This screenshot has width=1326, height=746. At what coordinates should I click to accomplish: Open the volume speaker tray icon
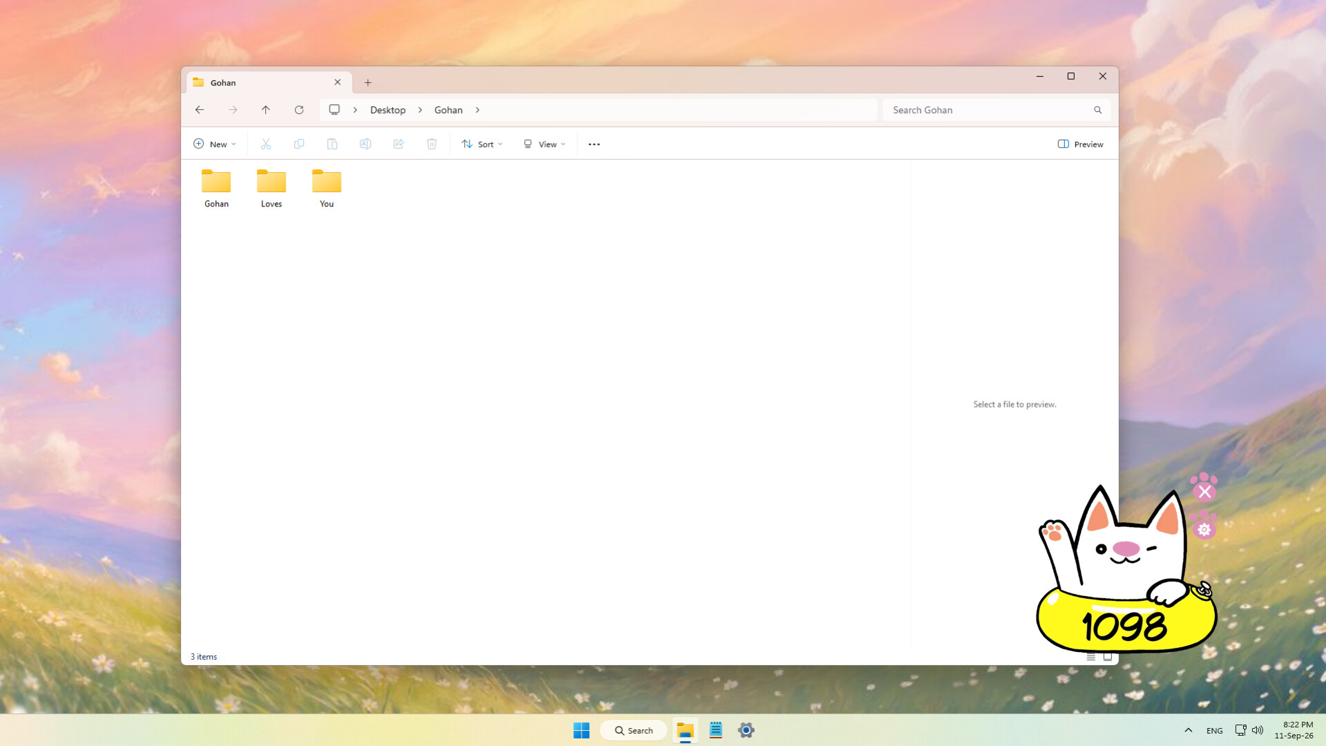1258,730
